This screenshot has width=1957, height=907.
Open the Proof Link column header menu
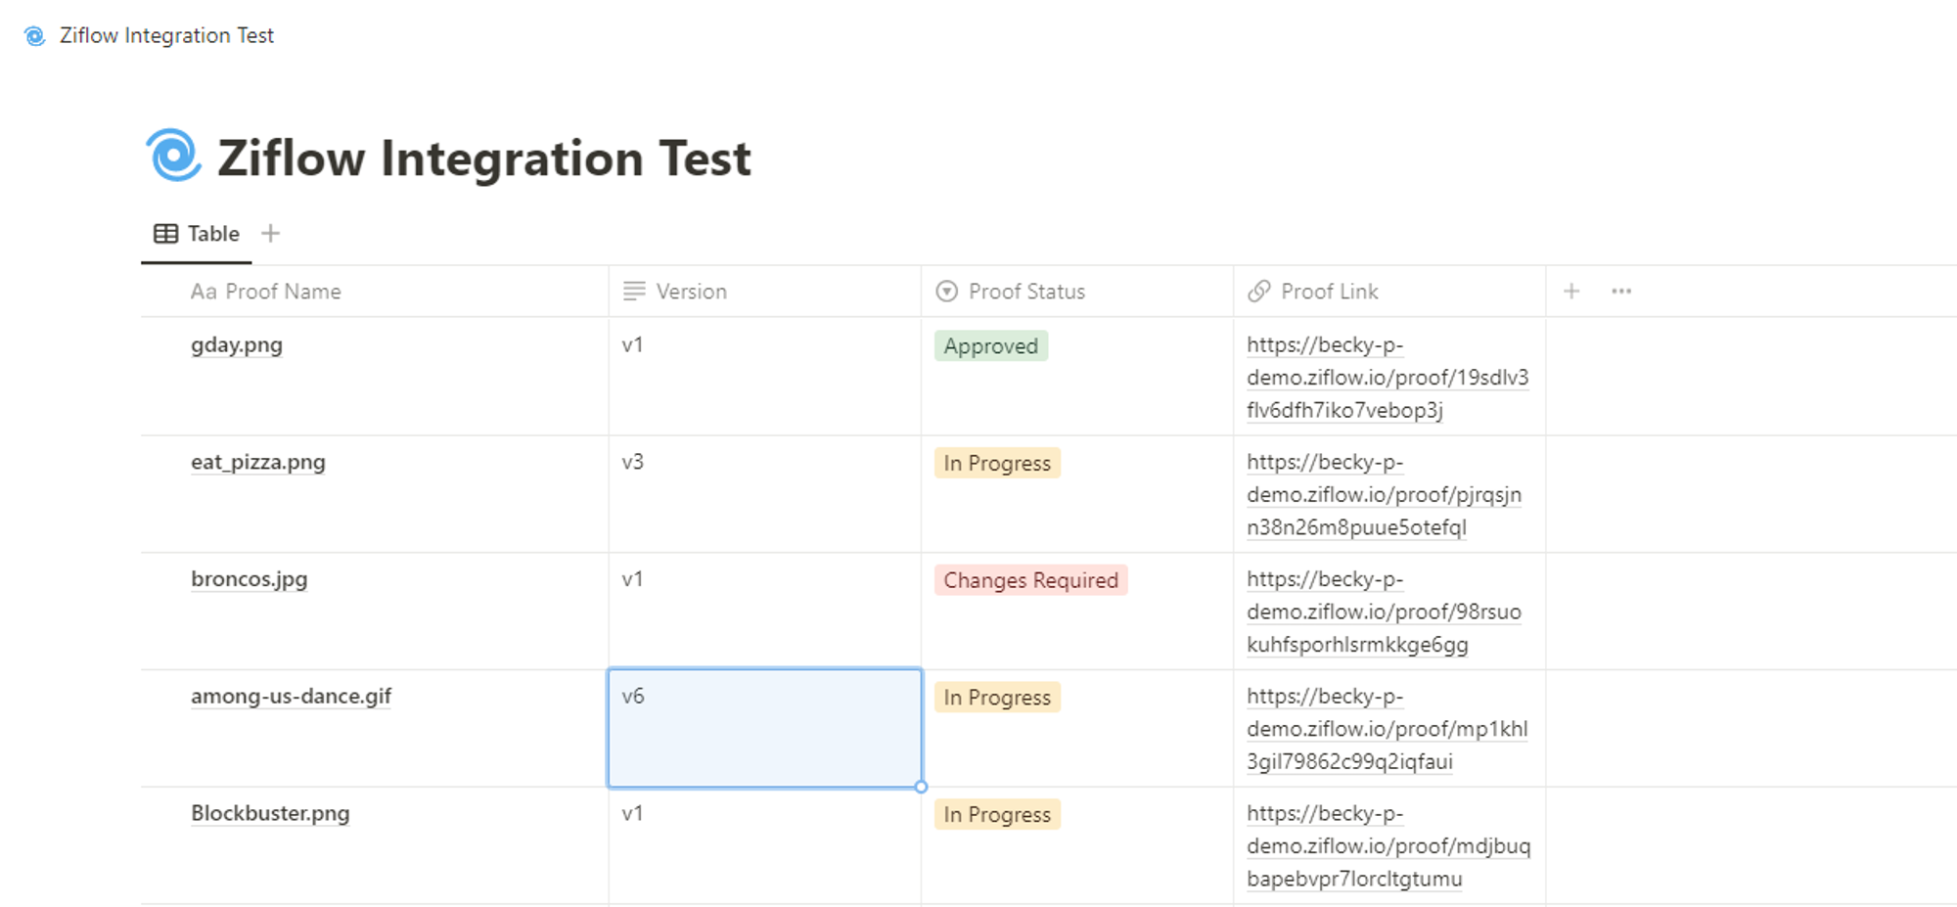pyautogui.click(x=1389, y=292)
